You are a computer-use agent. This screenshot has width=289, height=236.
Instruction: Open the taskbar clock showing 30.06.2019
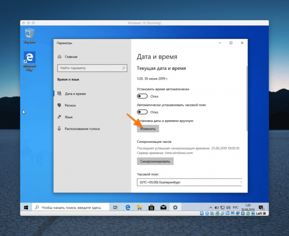click(x=248, y=208)
